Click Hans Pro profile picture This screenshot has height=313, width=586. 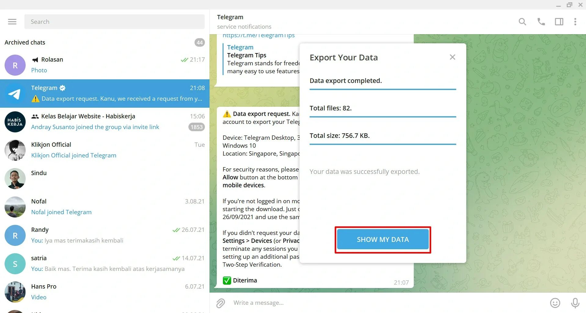[15, 292]
